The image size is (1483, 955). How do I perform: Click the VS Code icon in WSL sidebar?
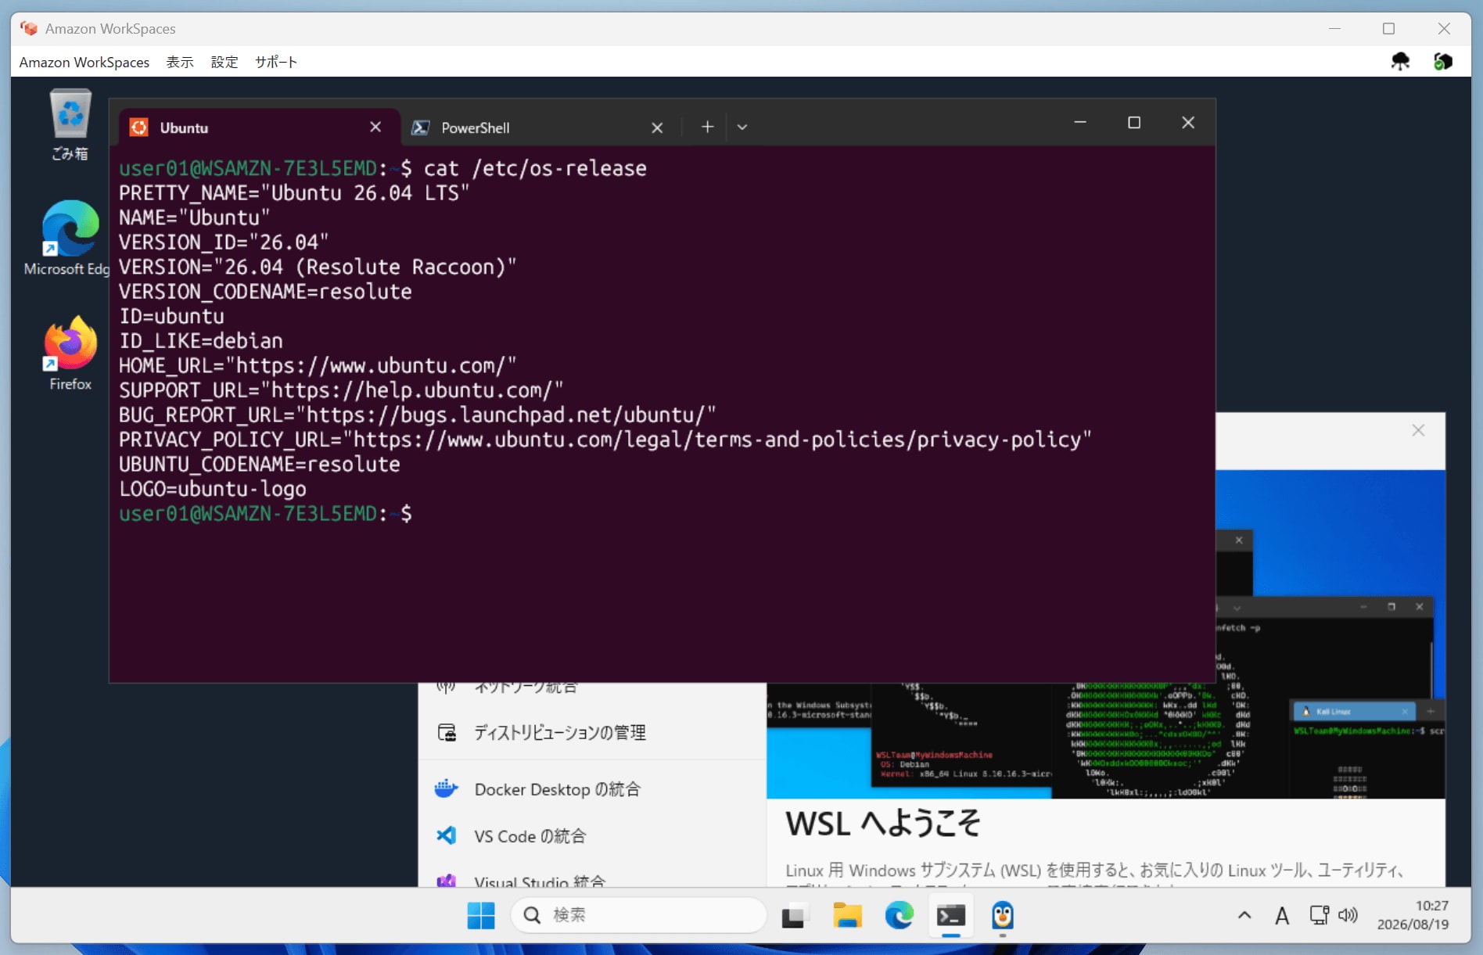click(446, 835)
